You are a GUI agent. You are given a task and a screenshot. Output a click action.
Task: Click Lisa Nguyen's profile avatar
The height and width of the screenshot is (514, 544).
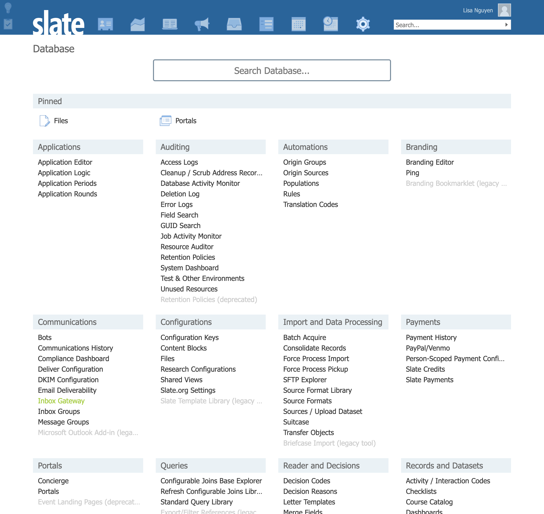coord(504,10)
